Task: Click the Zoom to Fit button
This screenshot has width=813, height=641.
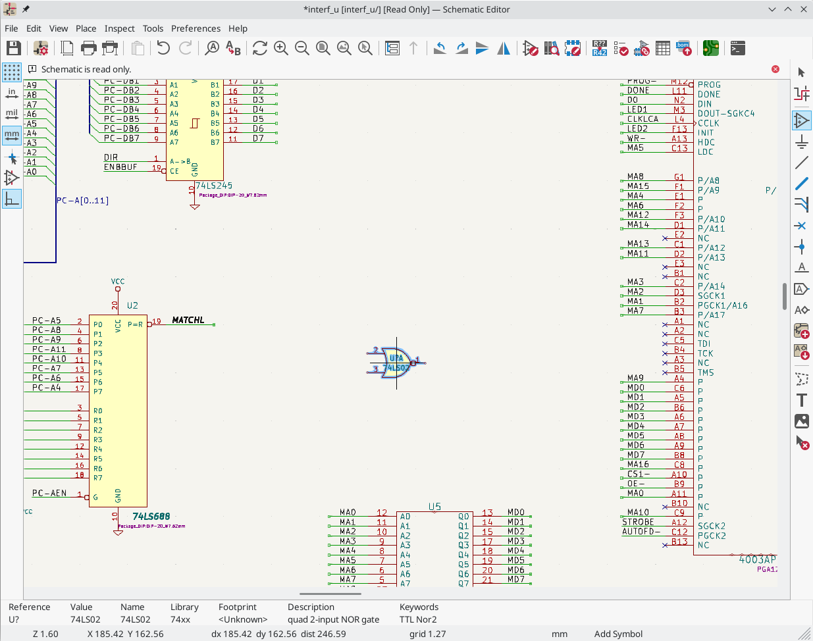Action: pyautogui.click(x=322, y=48)
